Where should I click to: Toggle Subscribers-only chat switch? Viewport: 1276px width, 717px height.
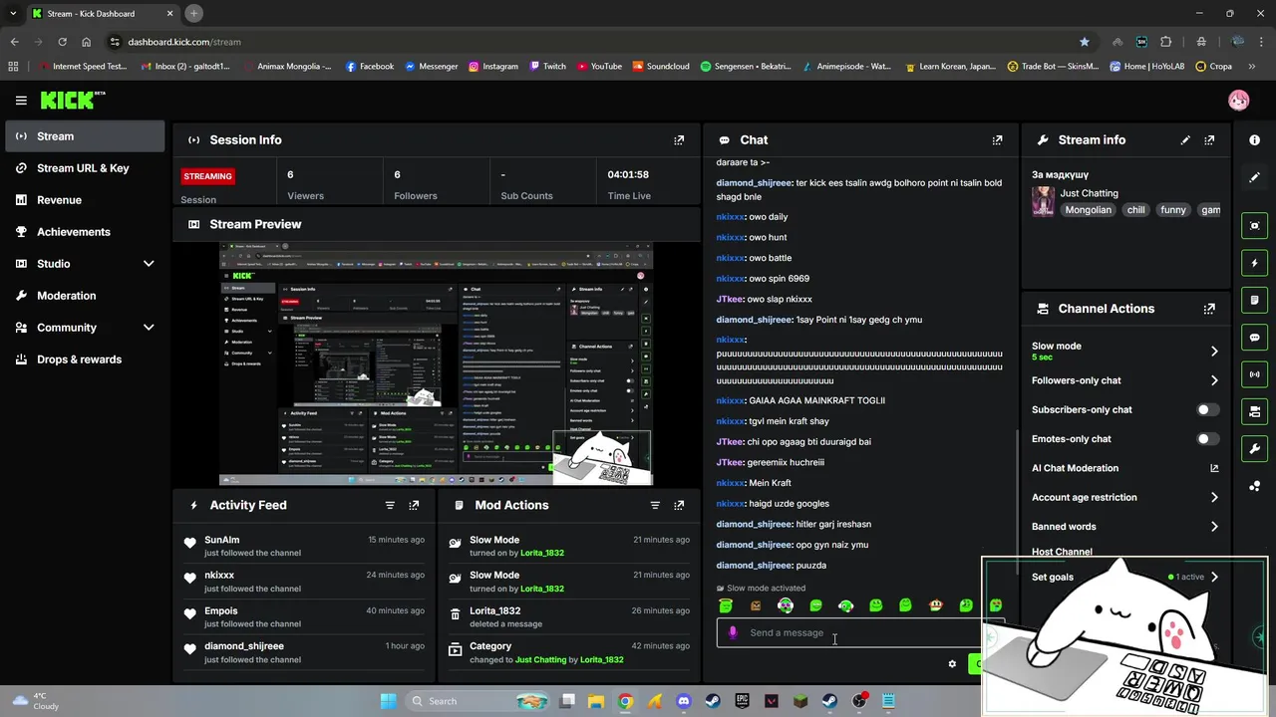(x=1207, y=409)
